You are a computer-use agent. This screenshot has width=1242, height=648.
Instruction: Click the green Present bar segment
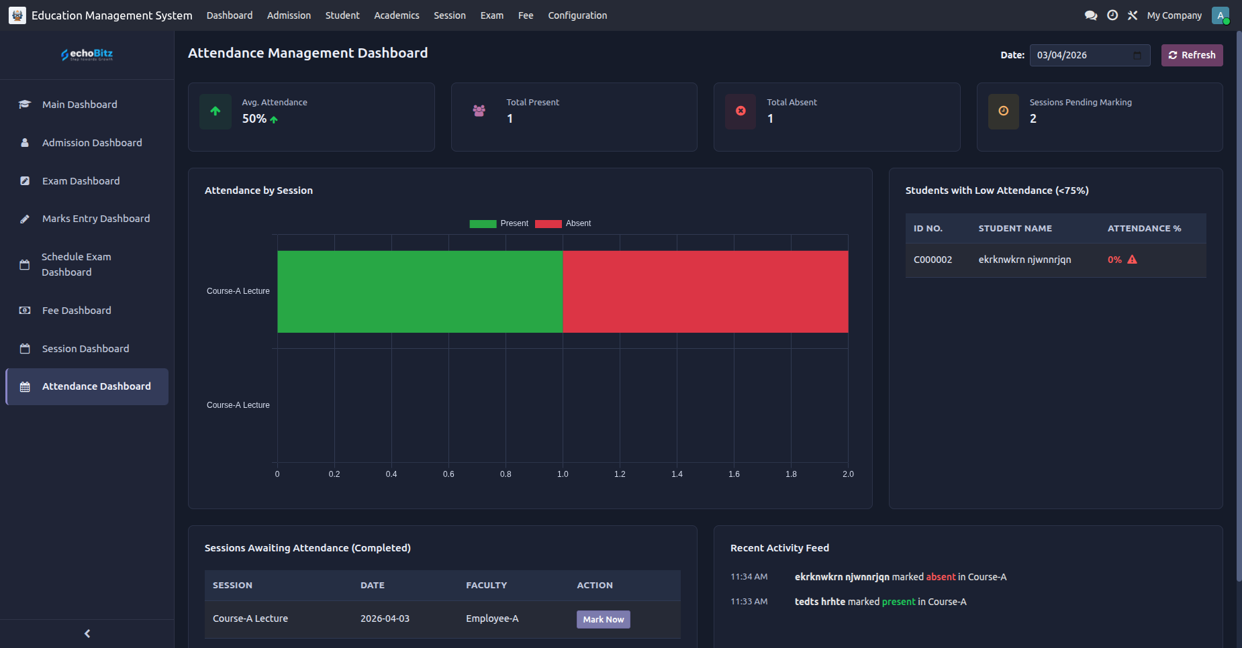420,292
